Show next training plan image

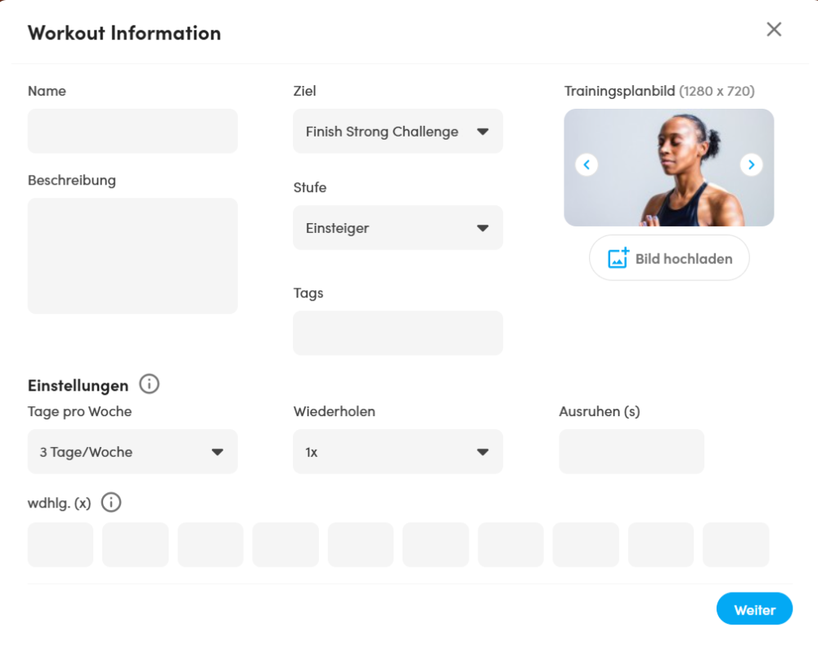(751, 165)
